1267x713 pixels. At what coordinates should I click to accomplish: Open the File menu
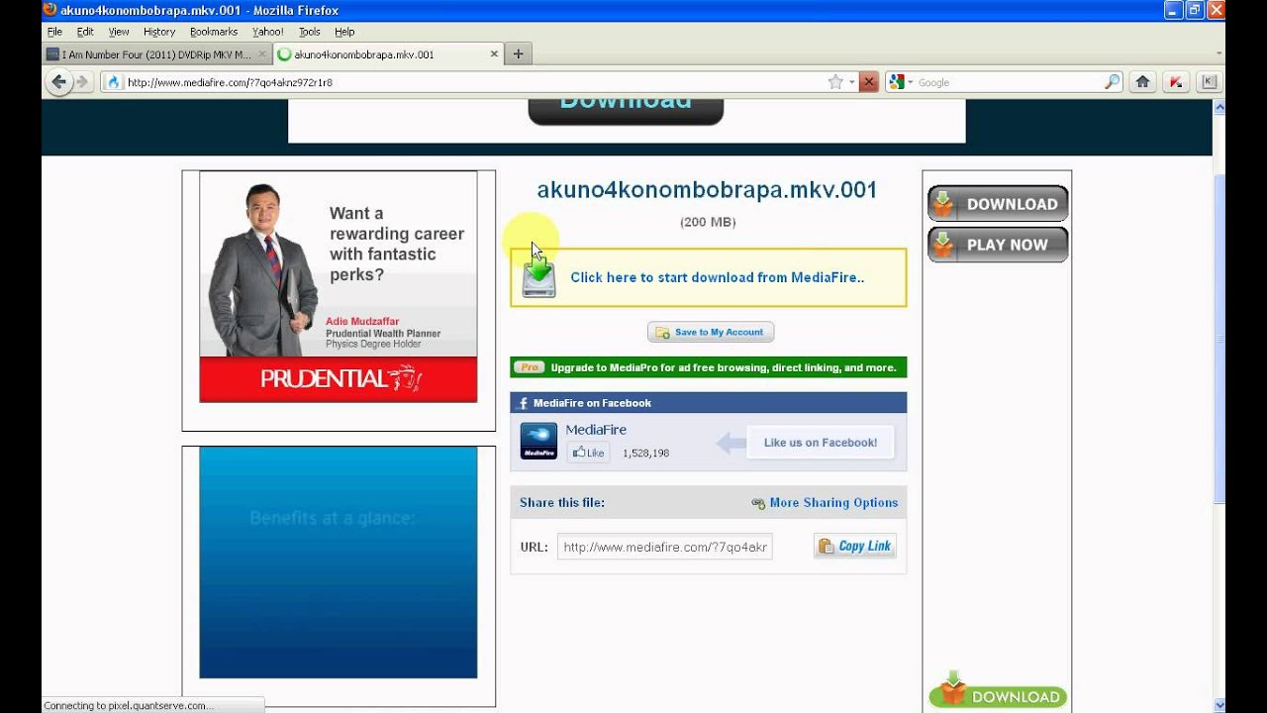tap(54, 32)
